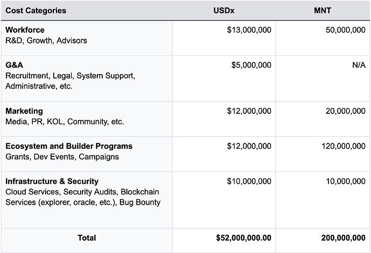The image size is (371, 253).
Task: Click Ecosystem MNT value 120,000,000
Action: point(343,146)
